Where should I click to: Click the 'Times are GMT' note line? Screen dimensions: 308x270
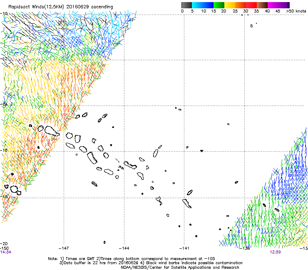pyautogui.click(x=132, y=259)
